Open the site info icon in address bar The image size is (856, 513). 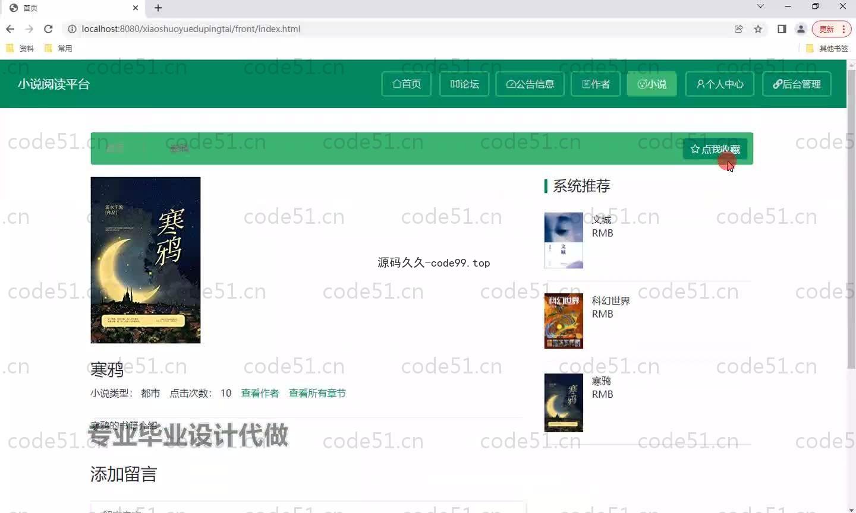tap(72, 28)
